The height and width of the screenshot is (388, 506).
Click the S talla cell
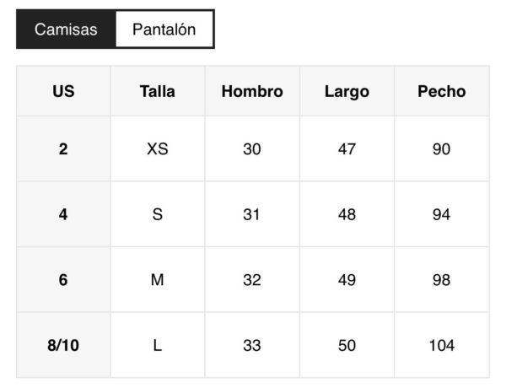click(x=158, y=214)
